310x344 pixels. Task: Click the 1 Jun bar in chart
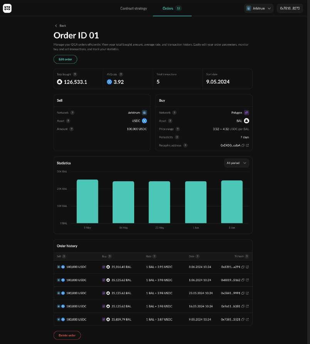pos(196,202)
